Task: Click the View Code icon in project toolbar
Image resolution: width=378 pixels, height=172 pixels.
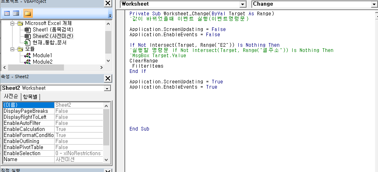Action: pyautogui.click(x=7, y=13)
